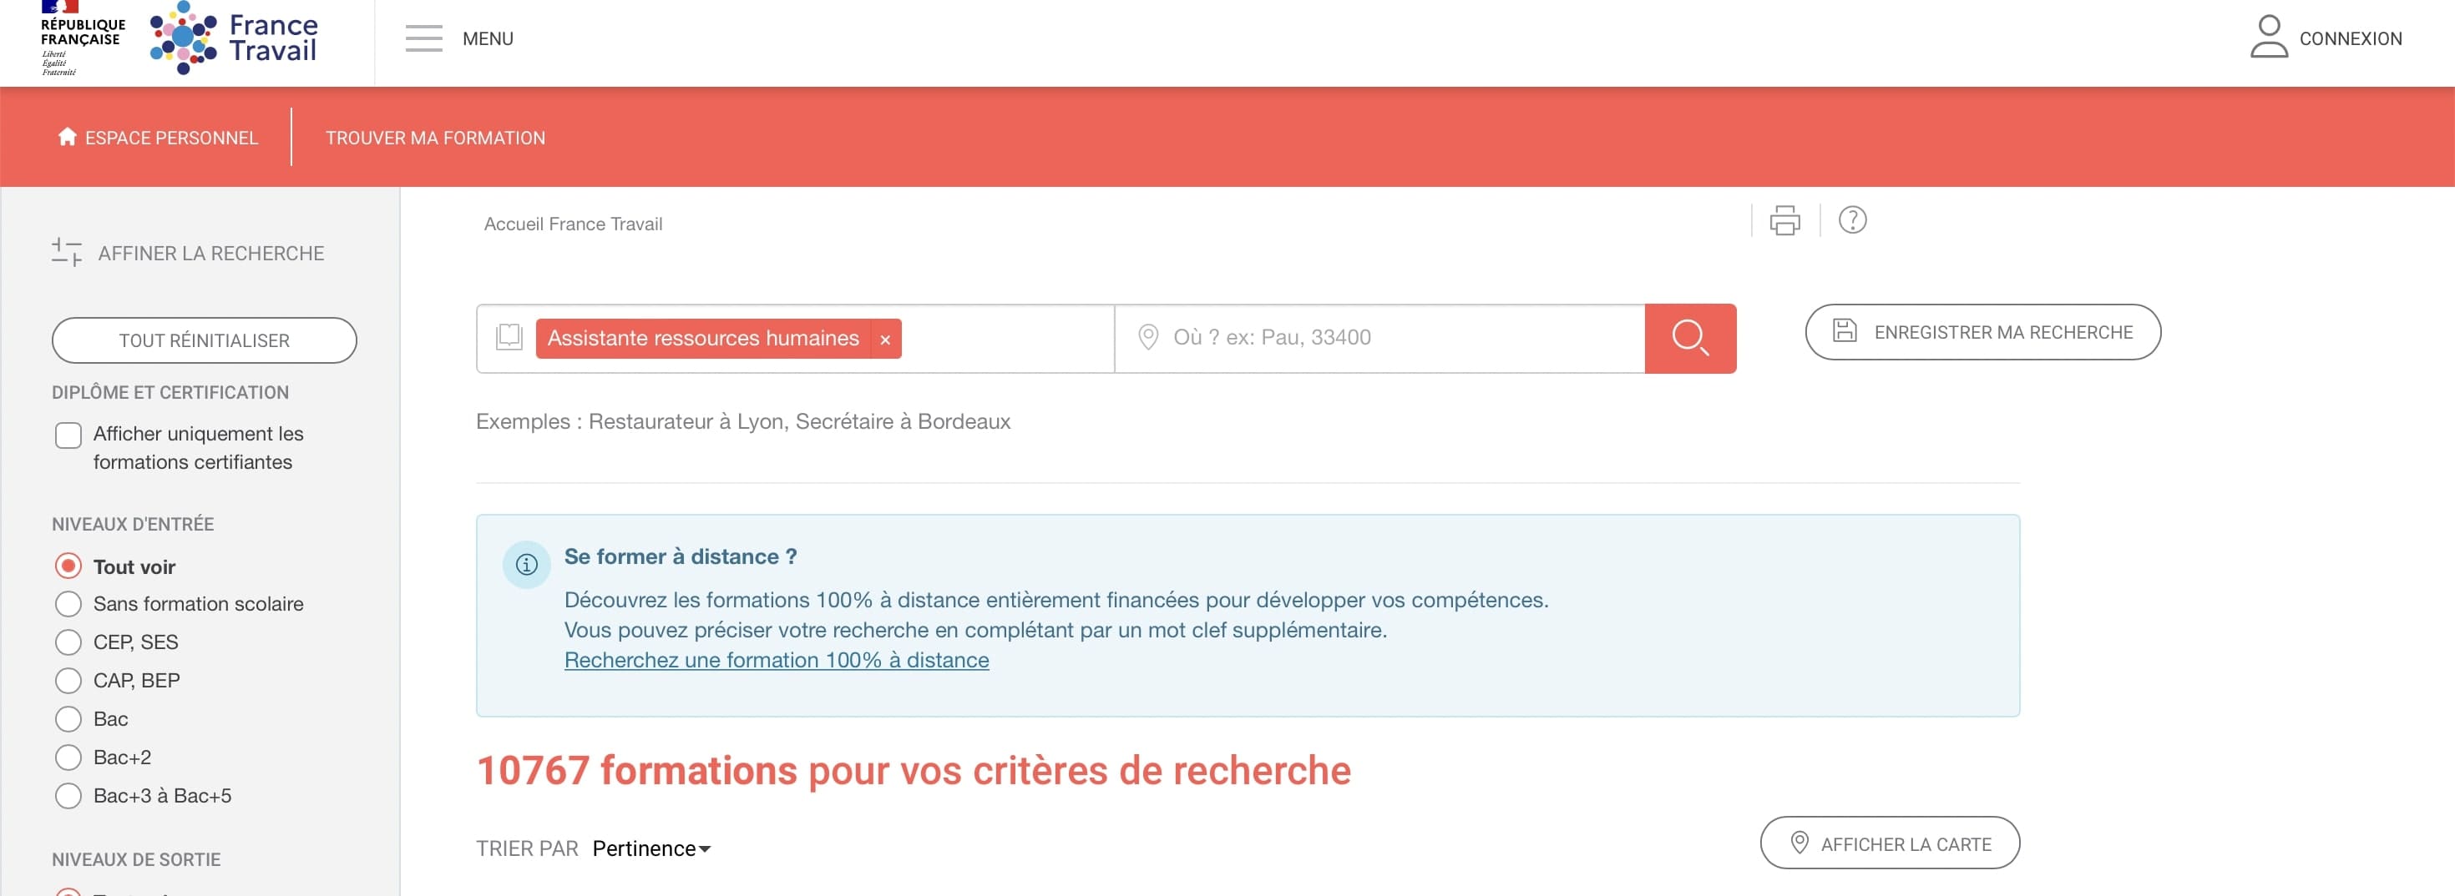Open TROUVER MA FORMATION tab
The image size is (2455, 896).
(436, 137)
